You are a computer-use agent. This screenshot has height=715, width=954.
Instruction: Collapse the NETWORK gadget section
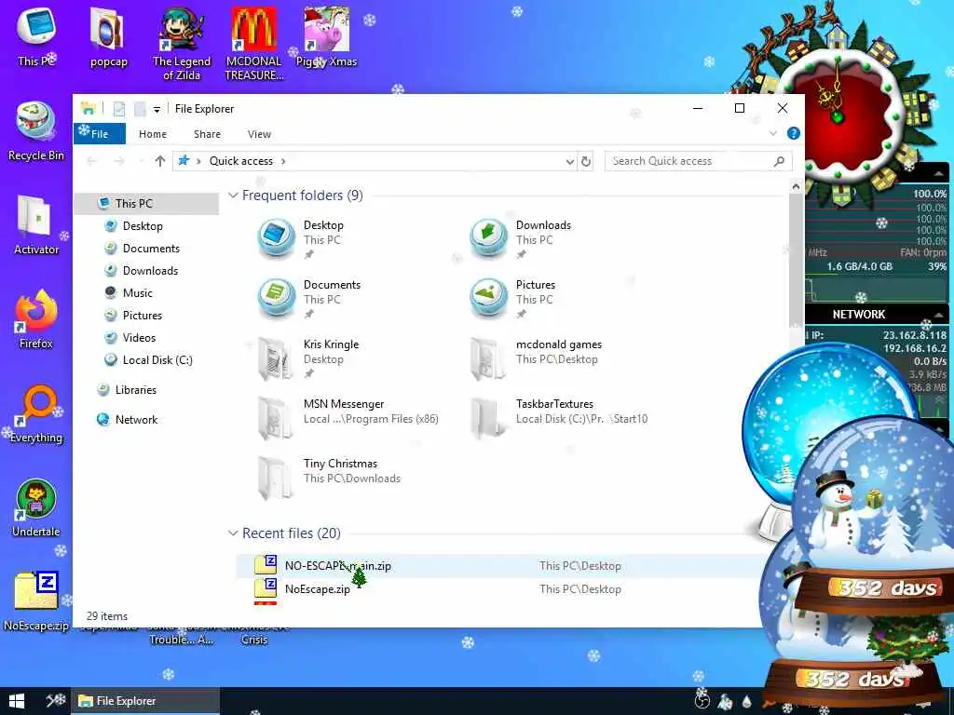(x=938, y=315)
